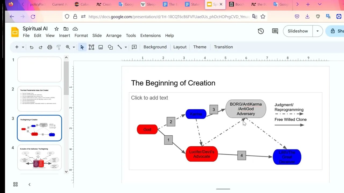Select the red God shape
This screenshot has height=193, width=344.
147,129
